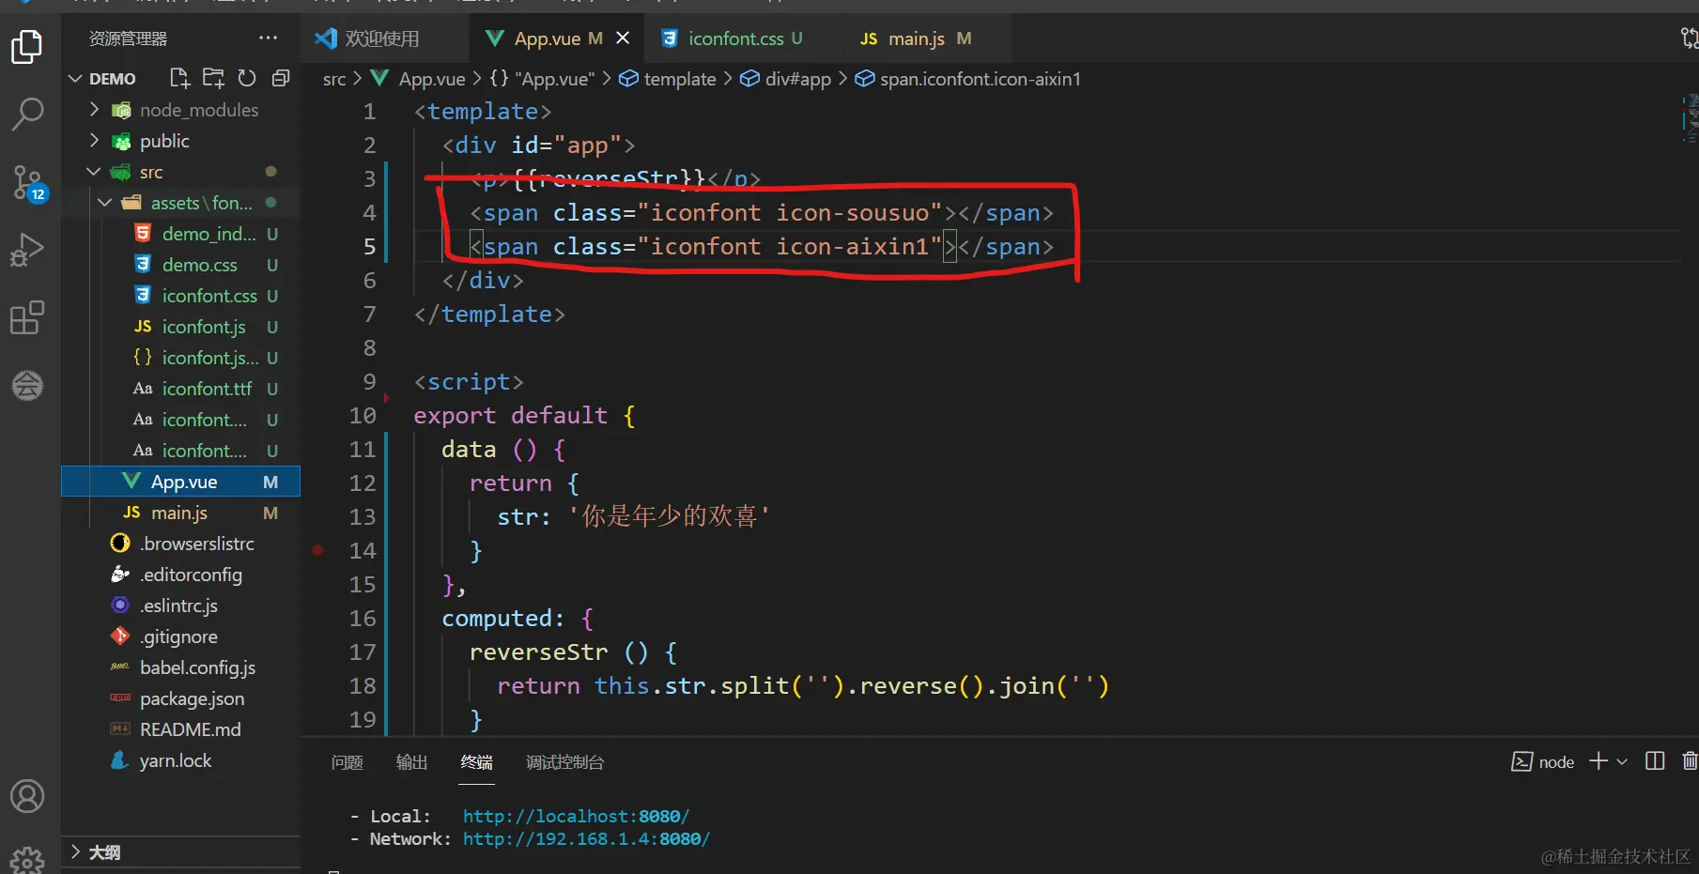Viewport: 1699px width, 874px height.
Task: Open the fifth activity bar icon below Extensions
Action: click(26, 385)
